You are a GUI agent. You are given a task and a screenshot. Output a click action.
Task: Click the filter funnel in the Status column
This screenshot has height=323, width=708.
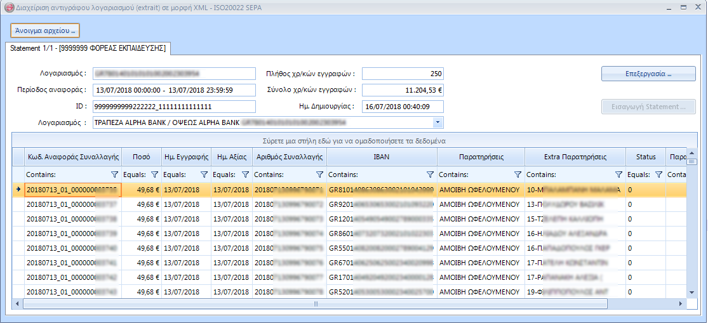(658, 175)
